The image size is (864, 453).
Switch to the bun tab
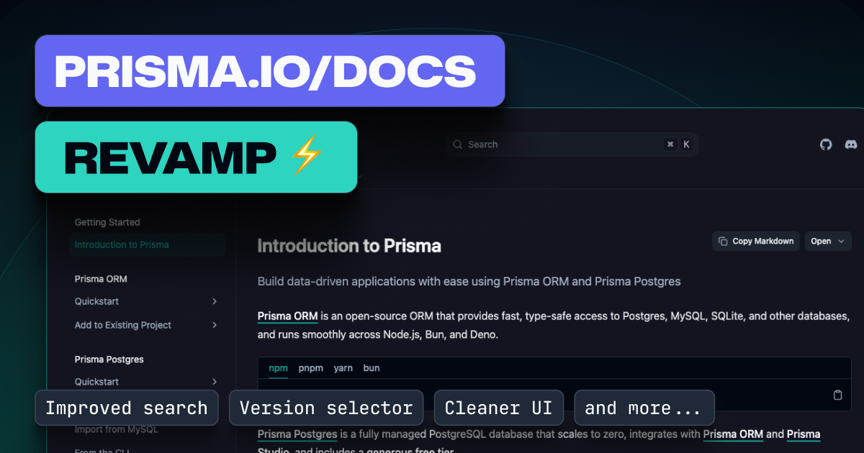pos(372,368)
